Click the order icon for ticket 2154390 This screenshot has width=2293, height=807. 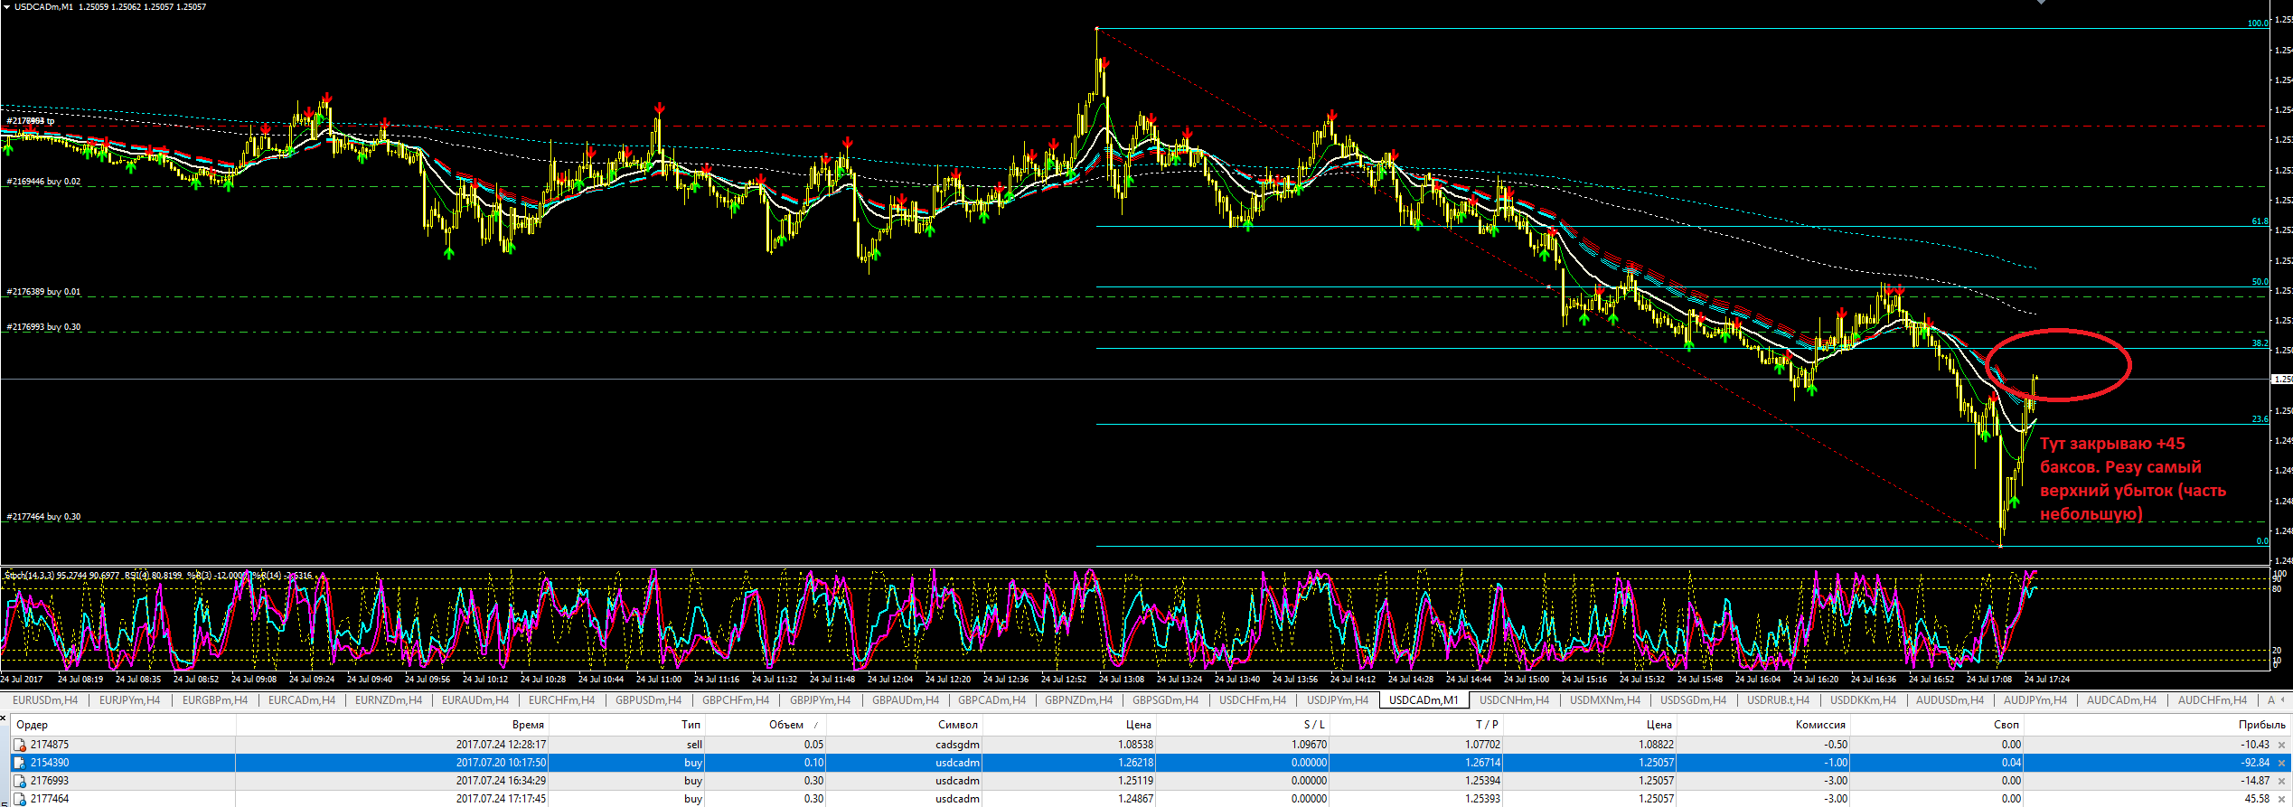(x=19, y=763)
